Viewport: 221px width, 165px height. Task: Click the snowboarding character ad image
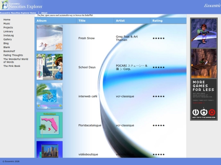click(x=204, y=33)
